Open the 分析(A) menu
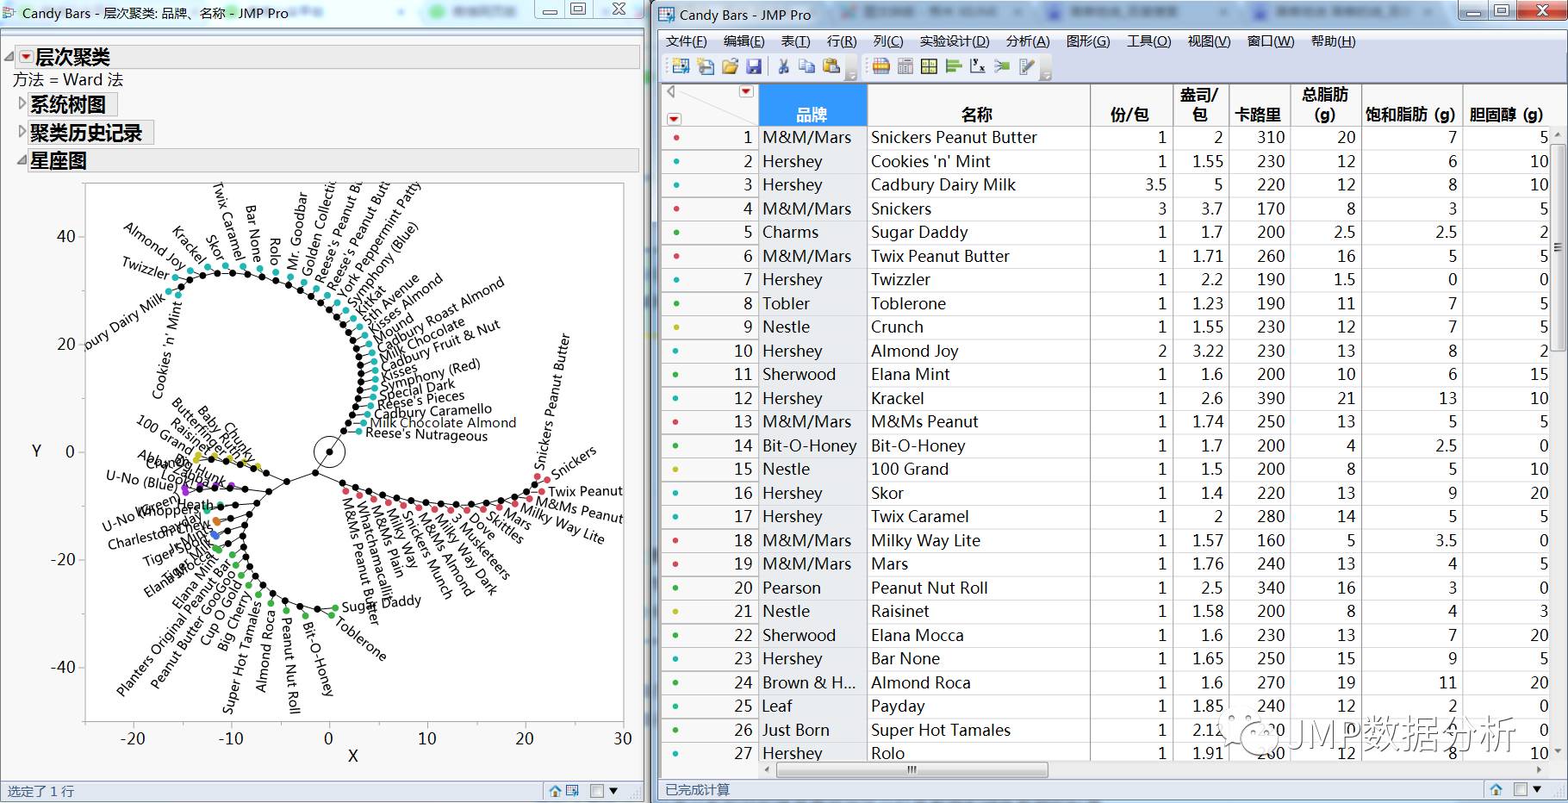 1028,41
